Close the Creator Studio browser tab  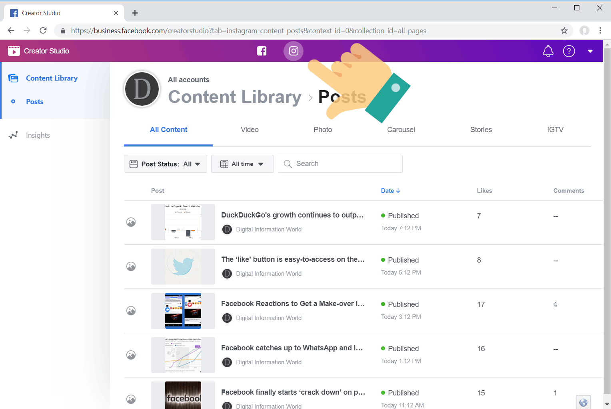tap(116, 13)
